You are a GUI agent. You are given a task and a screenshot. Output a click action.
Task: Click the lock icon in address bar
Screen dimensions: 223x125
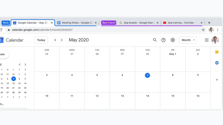point(9,30)
